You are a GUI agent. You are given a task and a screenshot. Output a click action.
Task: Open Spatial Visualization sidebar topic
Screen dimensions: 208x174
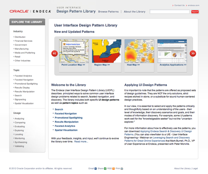tap(24, 104)
